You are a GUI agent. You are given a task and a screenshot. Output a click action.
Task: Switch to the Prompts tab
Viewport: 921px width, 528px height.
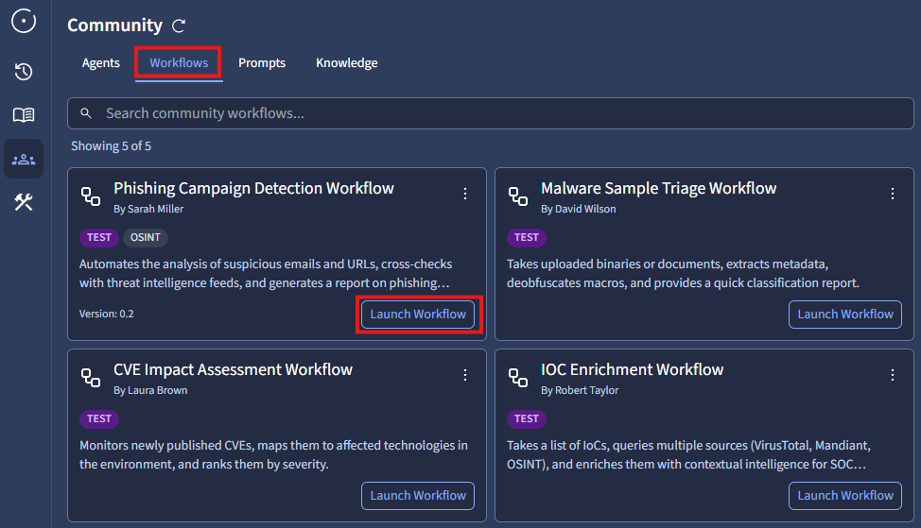point(262,63)
